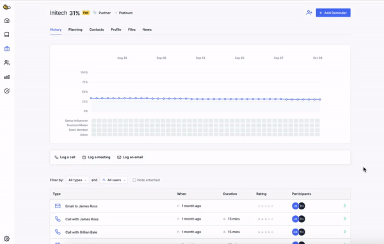
Task: Click the TH avatar in Email to James Ross row
Action: pyautogui.click(x=301, y=206)
